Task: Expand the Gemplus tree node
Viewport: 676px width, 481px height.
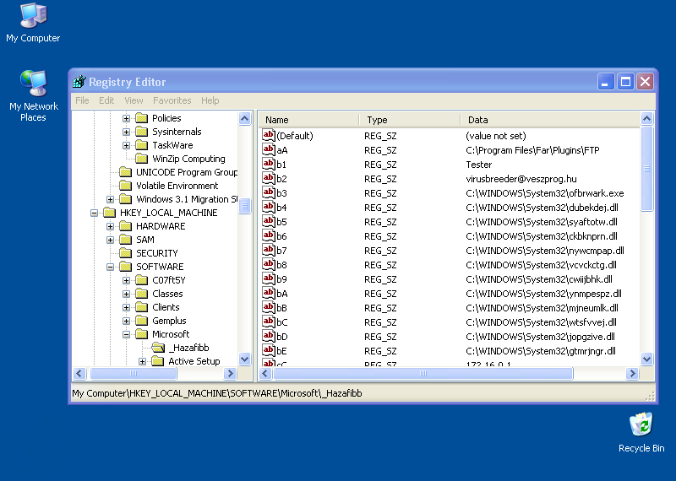Action: [126, 321]
